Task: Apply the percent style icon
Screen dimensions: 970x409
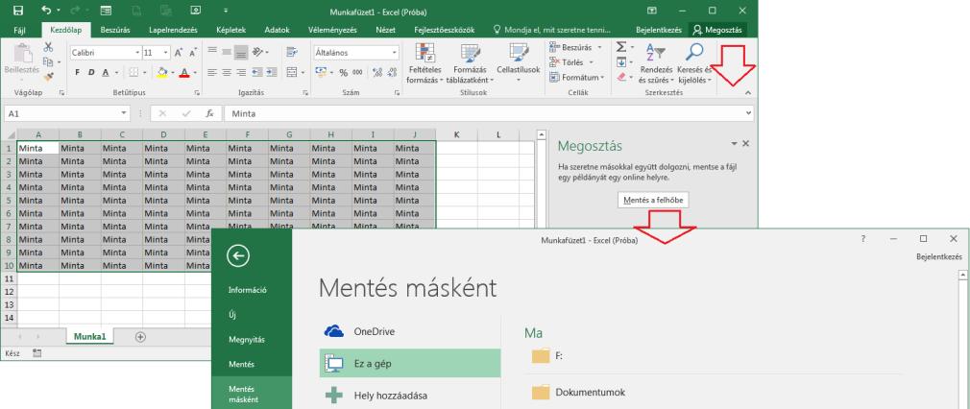Action: point(343,73)
